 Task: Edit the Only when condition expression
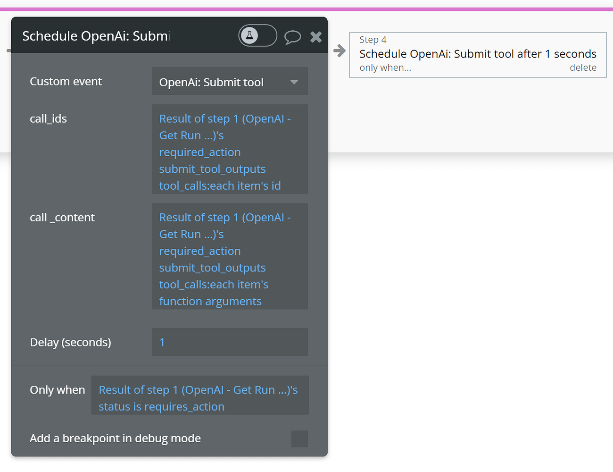pos(200,396)
